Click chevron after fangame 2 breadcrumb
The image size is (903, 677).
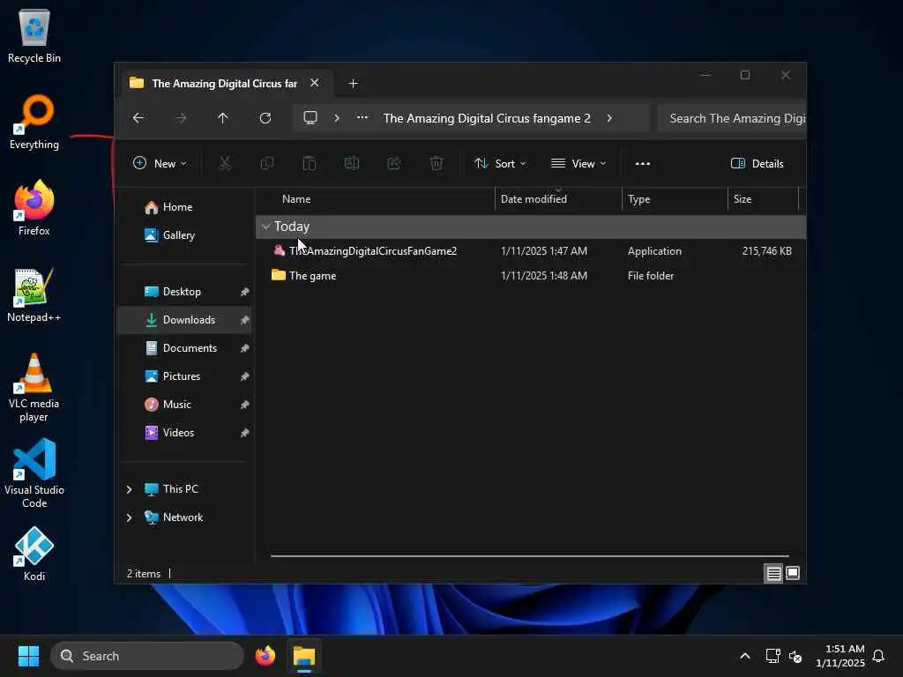point(609,118)
